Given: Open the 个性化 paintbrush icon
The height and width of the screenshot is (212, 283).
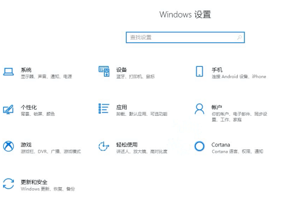Looking at the screenshot, I should 8,109.
